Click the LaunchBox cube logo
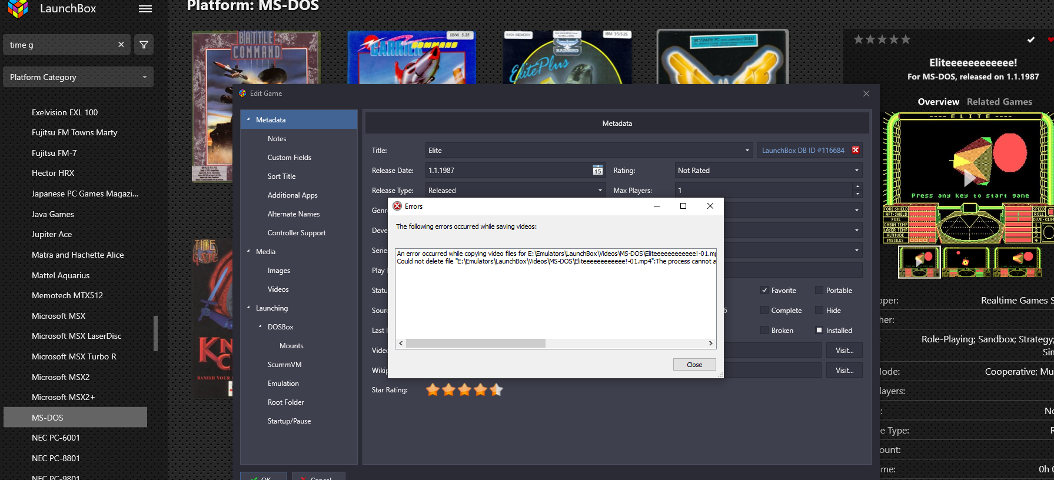1054x480 pixels. 18,9
